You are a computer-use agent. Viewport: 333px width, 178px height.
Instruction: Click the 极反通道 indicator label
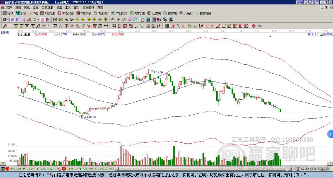pos(24,34)
